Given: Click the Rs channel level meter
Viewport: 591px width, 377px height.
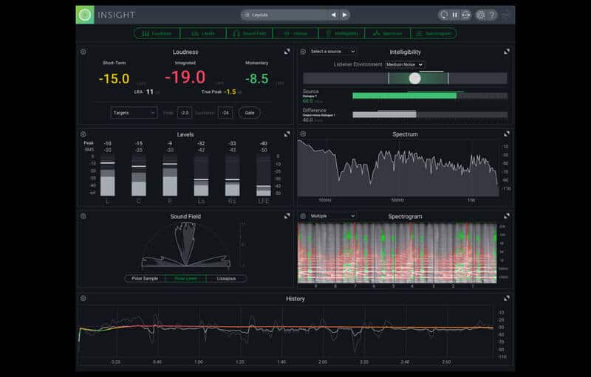Looking at the screenshot, I should tap(232, 175).
